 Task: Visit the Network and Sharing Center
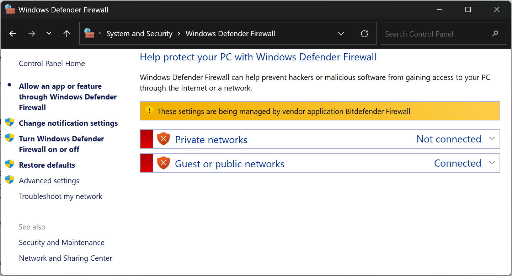click(65, 258)
